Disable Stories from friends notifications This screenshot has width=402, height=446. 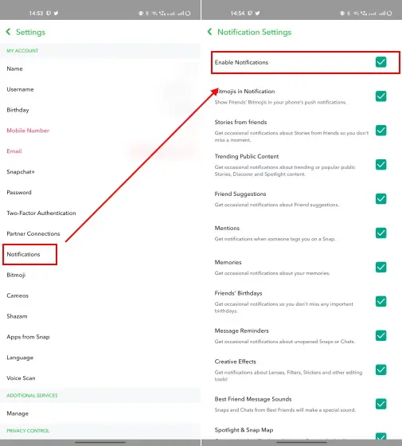coord(381,131)
